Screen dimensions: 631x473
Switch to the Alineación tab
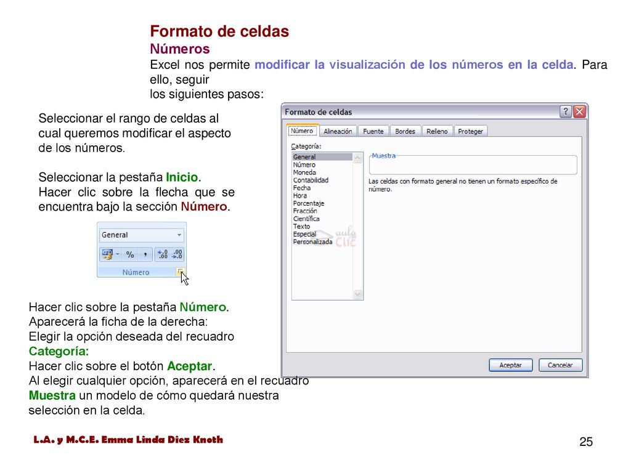338,131
